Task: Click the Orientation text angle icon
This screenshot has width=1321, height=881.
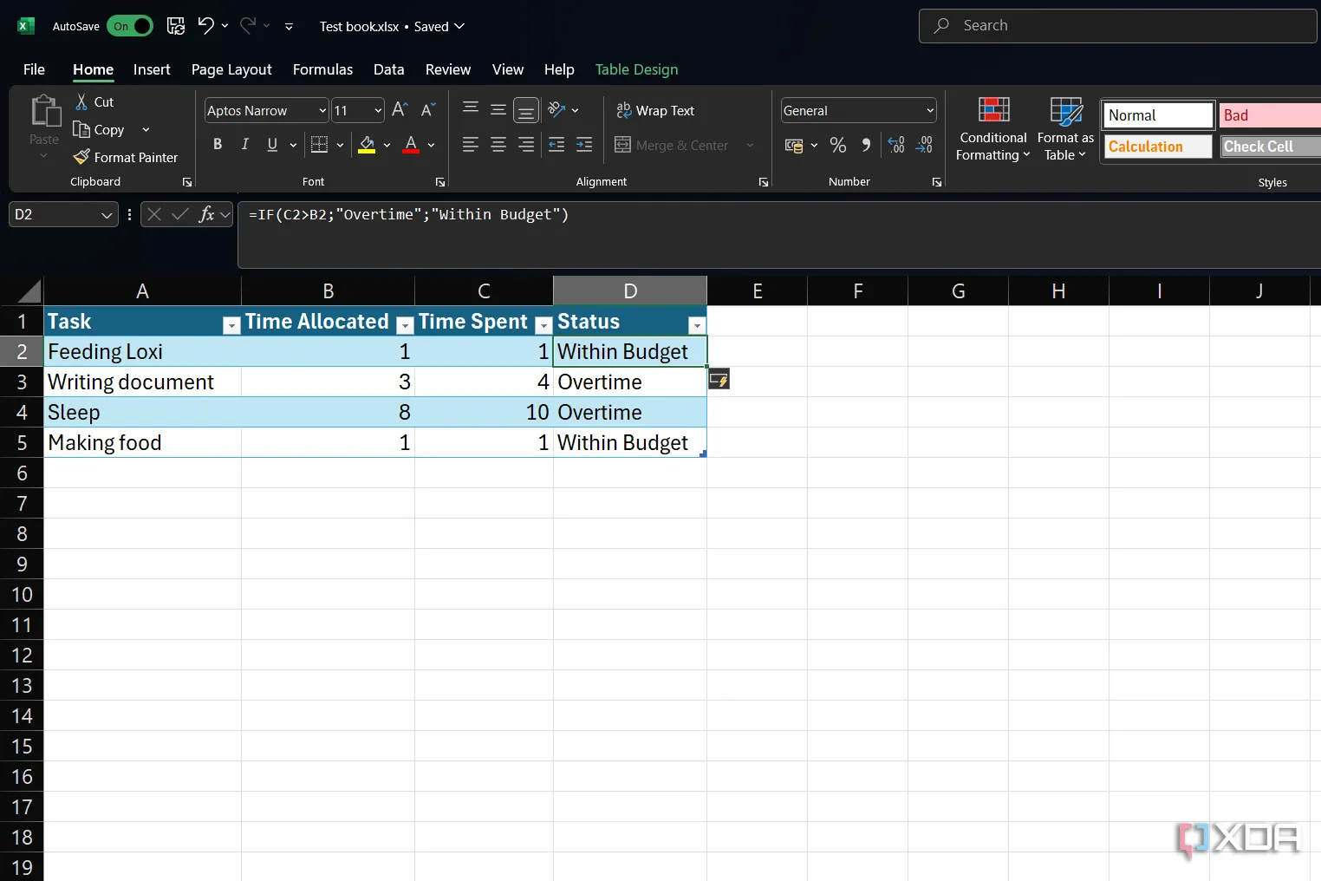Action: point(557,110)
